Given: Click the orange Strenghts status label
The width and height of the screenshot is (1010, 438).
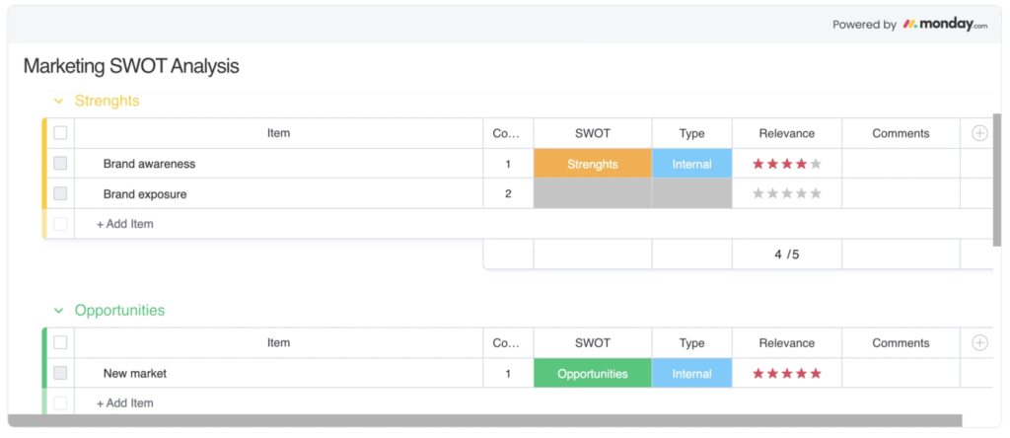Looking at the screenshot, I should [592, 164].
